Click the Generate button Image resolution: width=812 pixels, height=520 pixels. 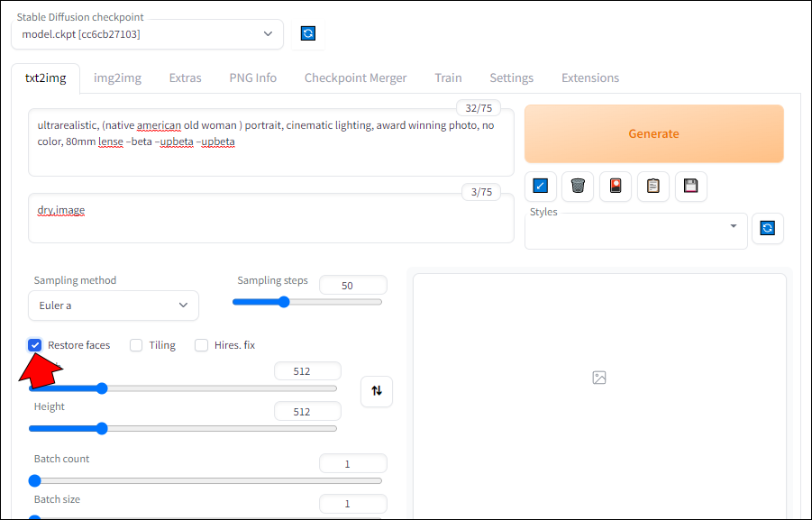coord(653,133)
